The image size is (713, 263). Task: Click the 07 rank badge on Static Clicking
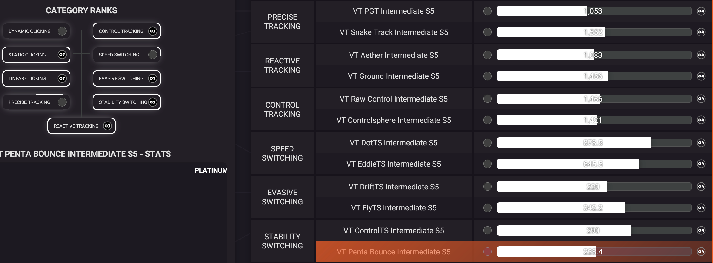(x=62, y=55)
